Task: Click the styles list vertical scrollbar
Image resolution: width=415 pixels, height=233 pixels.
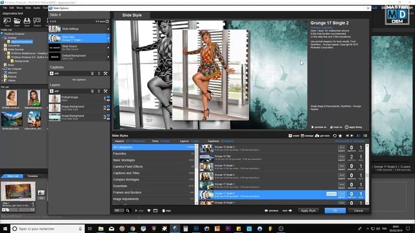Action: 367,174
